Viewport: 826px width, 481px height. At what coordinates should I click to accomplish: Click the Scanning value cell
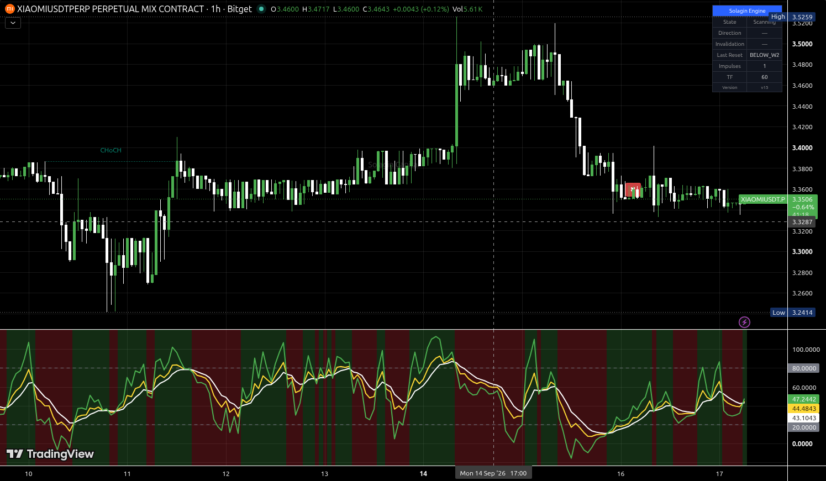(x=764, y=22)
